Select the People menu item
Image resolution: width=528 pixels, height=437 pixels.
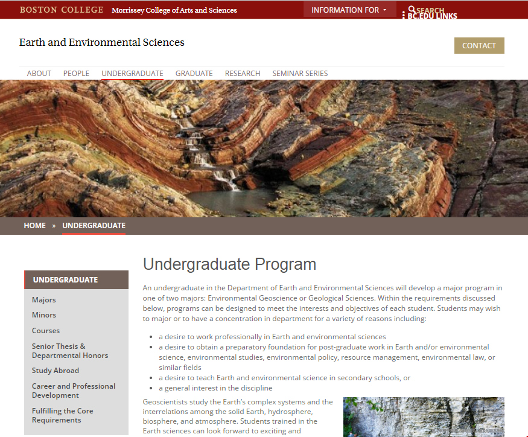[x=76, y=73]
